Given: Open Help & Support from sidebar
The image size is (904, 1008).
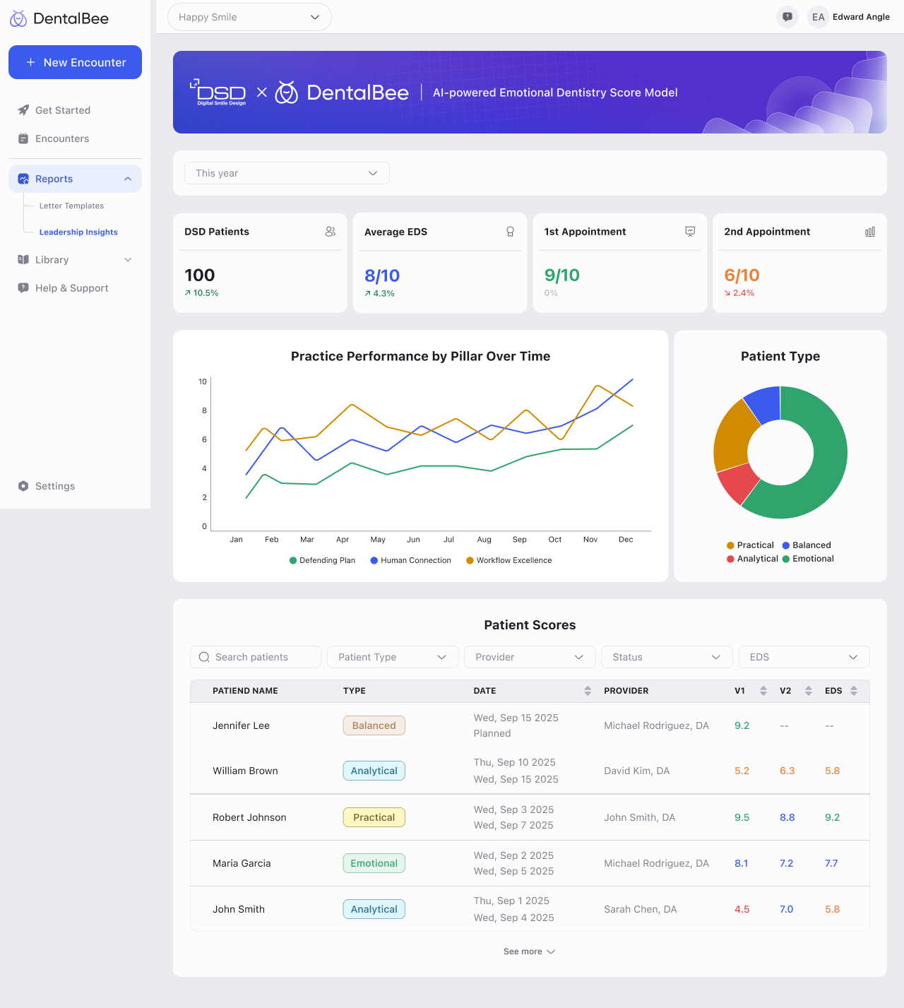Looking at the screenshot, I should (71, 288).
